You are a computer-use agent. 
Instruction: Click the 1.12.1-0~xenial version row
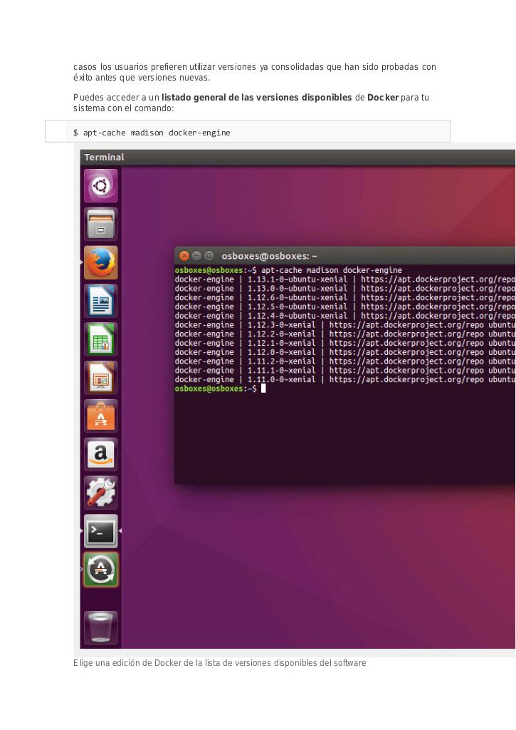344,343
